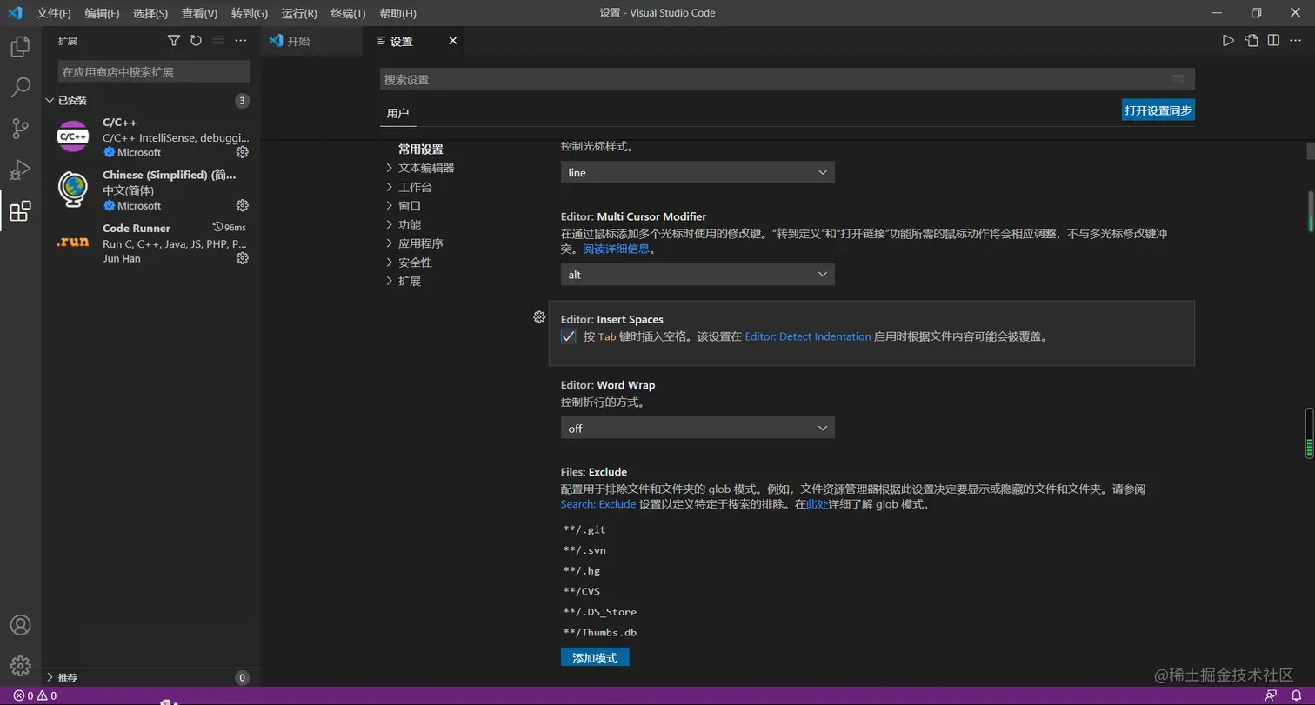The height and width of the screenshot is (705, 1315).
Task: Refresh the extensions list
Action: pos(196,41)
